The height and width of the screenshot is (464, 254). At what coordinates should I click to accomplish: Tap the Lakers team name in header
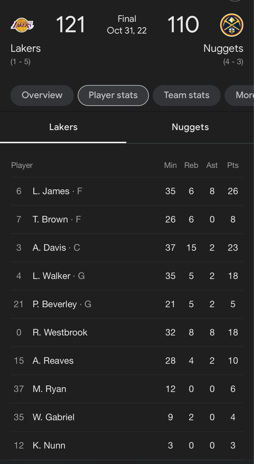pos(26,49)
